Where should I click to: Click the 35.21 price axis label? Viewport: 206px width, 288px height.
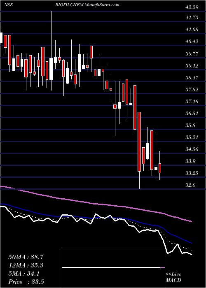coord(192,137)
